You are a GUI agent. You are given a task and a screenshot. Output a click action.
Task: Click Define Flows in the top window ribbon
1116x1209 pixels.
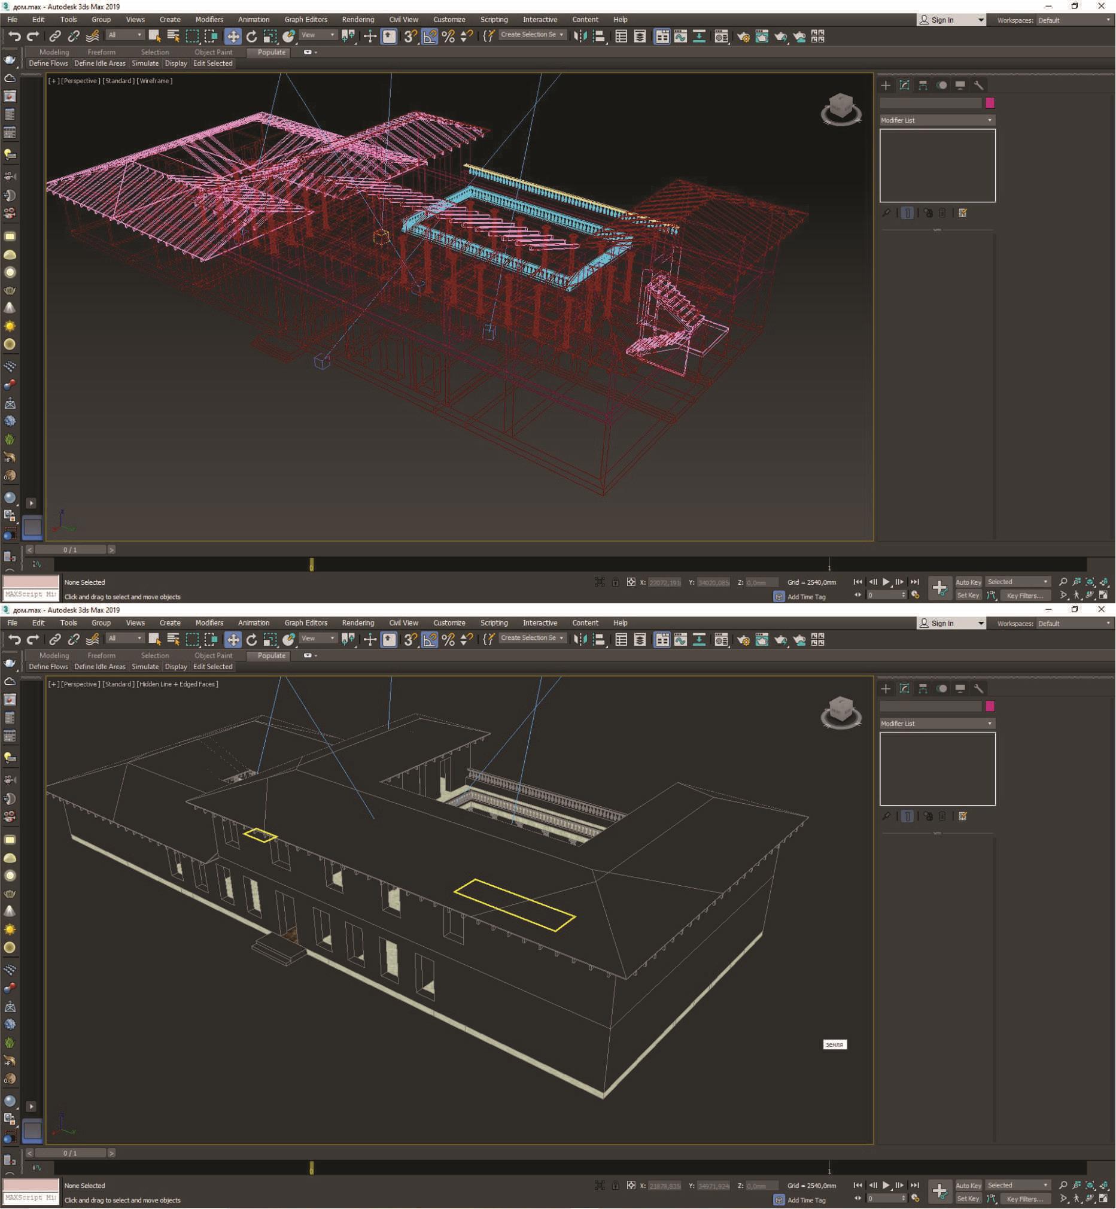click(48, 63)
